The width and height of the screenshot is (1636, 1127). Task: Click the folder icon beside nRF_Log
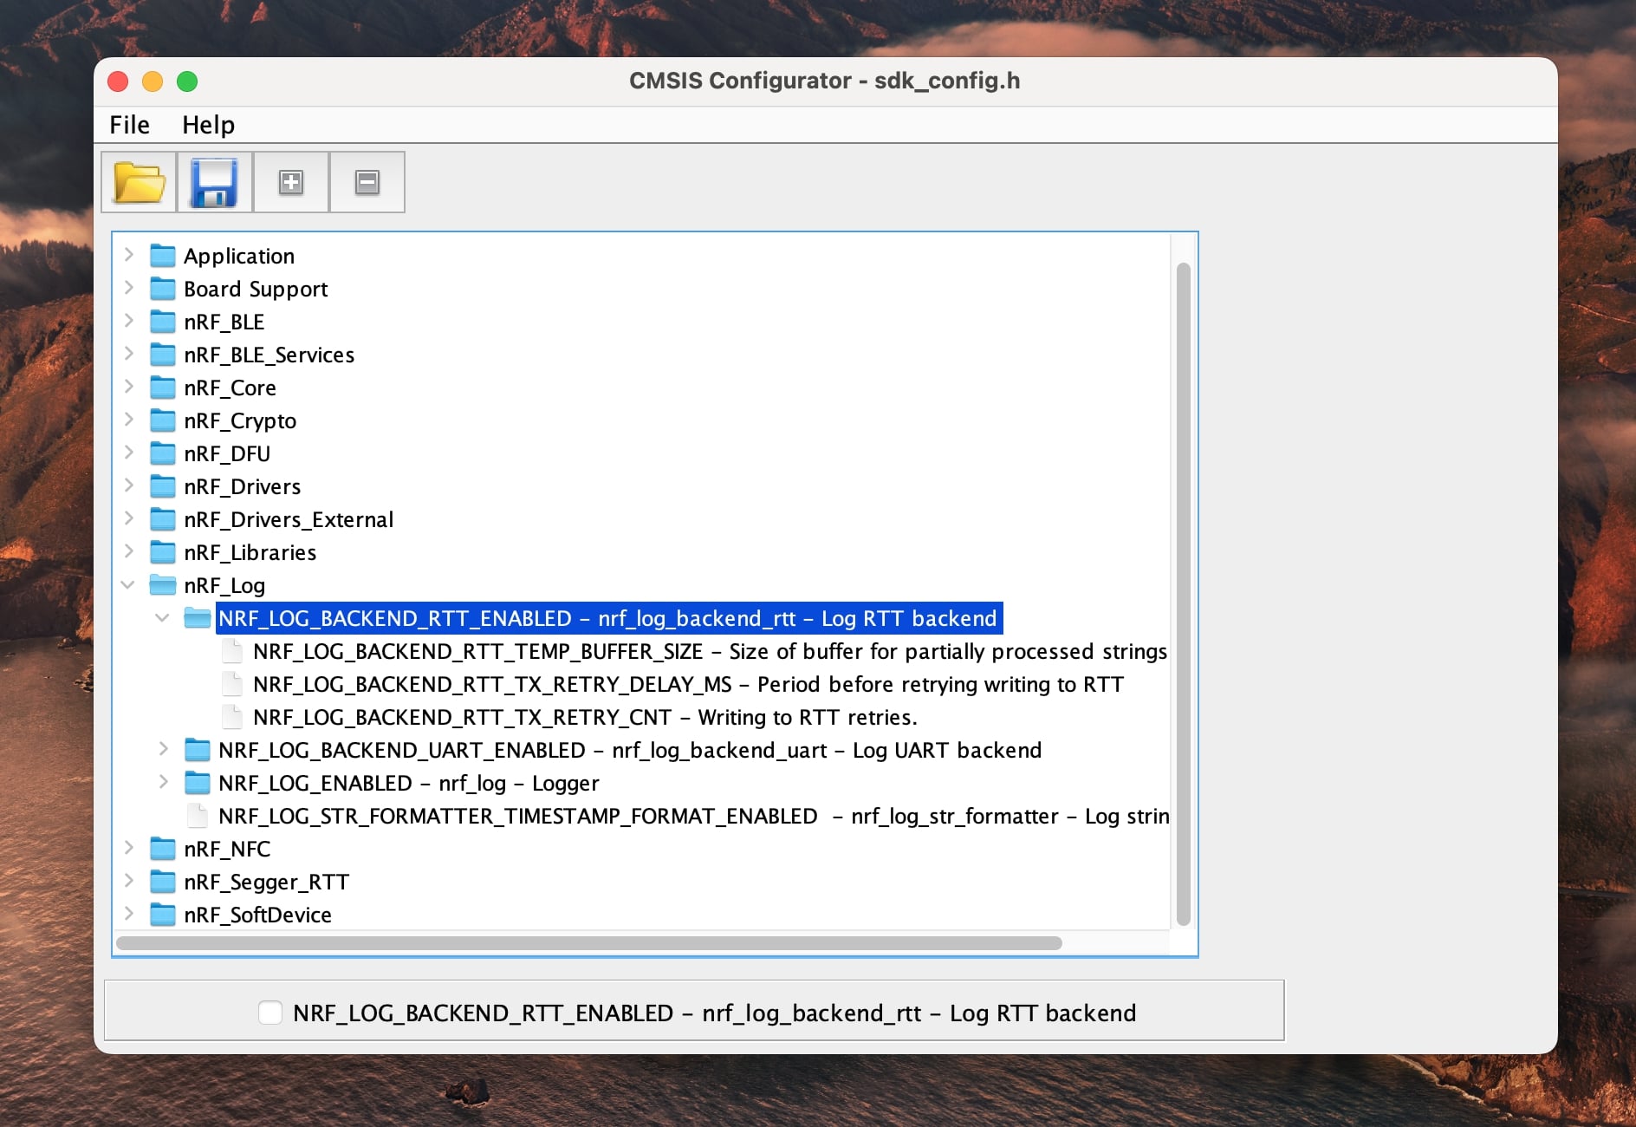[x=164, y=585]
